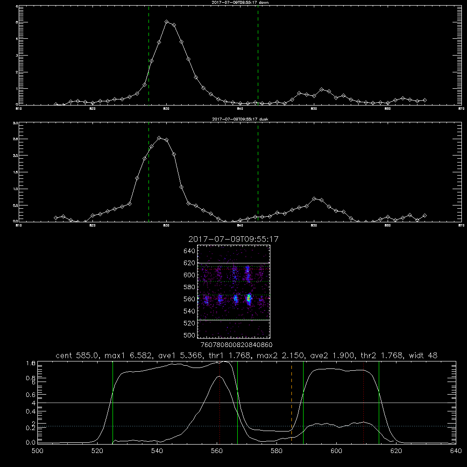Click the x-axis label 580 of the bottom plot
This screenshot has width=467, height=467.
276,451
